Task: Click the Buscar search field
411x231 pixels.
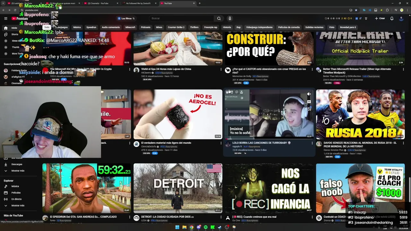Action: tap(181, 18)
